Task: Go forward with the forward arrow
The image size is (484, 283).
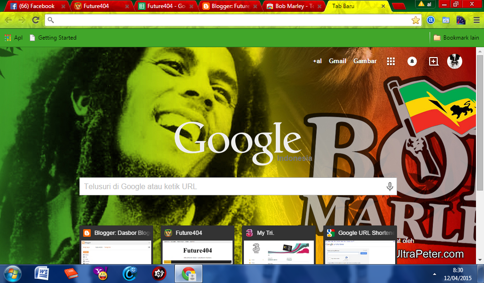Action: [22, 20]
